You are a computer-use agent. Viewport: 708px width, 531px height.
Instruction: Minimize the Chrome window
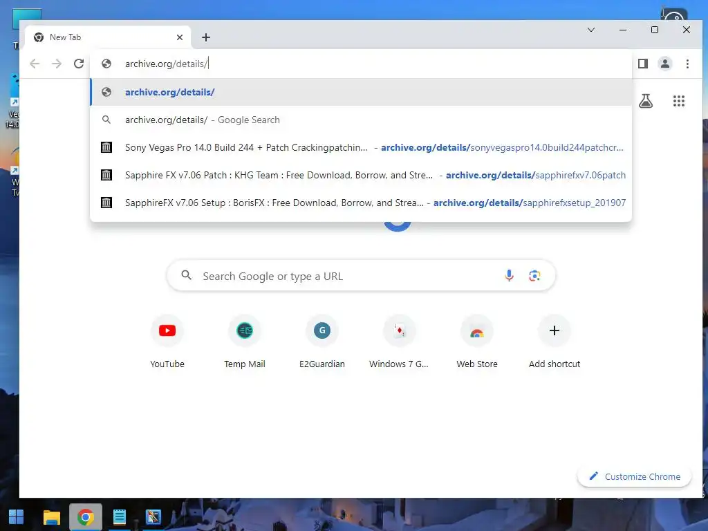tap(623, 30)
